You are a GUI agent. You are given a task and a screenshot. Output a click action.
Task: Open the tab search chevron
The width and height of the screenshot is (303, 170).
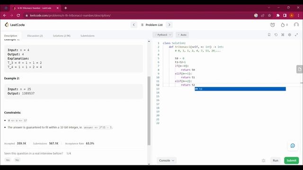[269, 8]
